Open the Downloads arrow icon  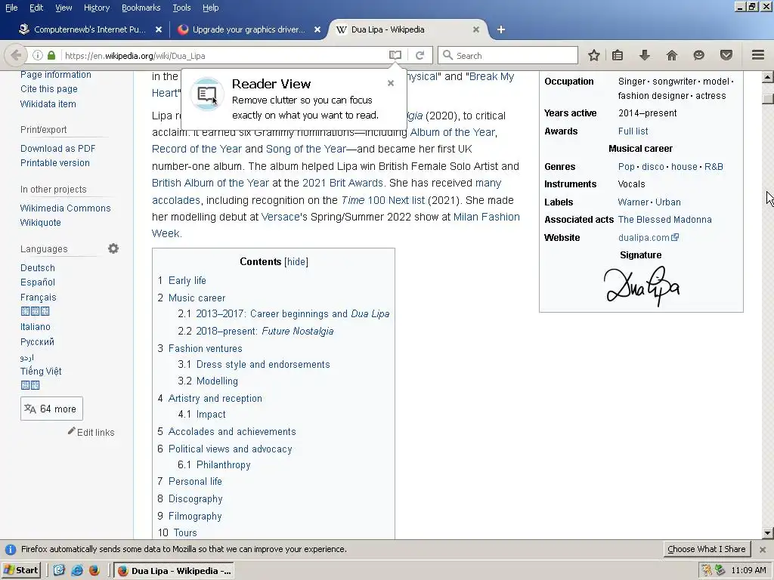tap(645, 55)
